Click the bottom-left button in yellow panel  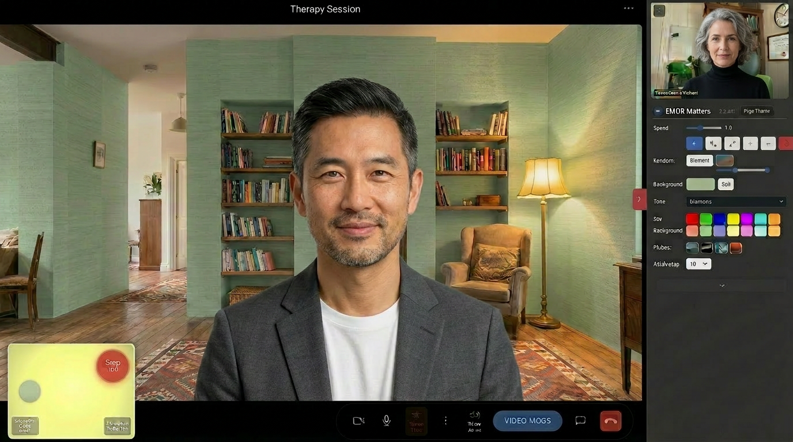point(25,425)
